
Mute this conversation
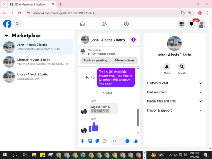coord(167,67)
